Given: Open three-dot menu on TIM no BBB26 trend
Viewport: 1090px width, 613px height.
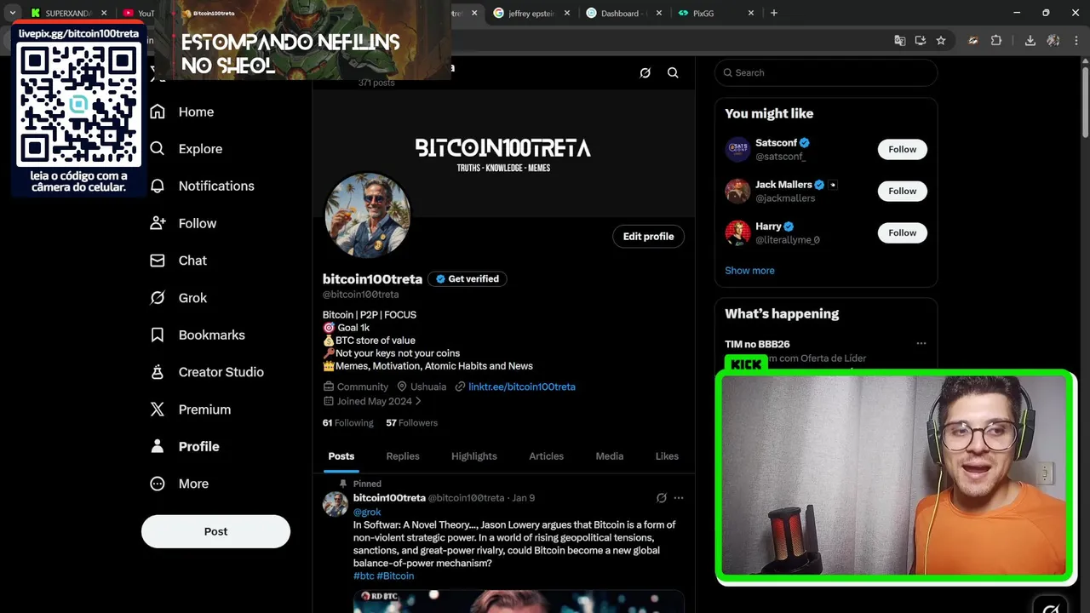Looking at the screenshot, I should point(921,343).
